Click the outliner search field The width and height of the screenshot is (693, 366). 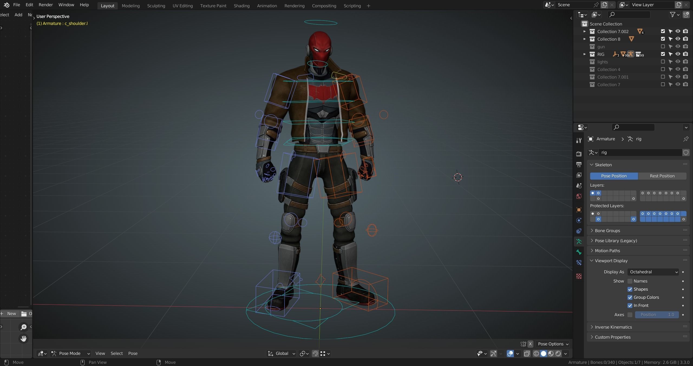629,15
